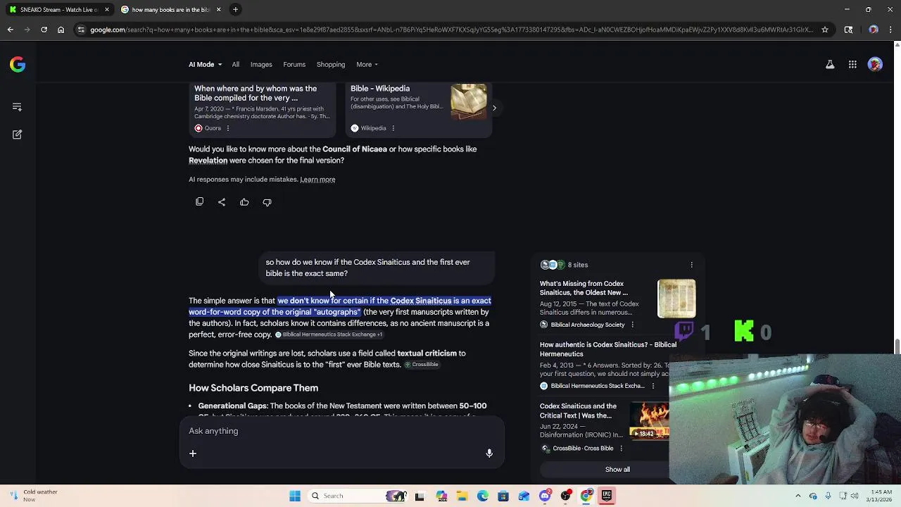Viewport: 901px width, 507px height.
Task: Close the 'how many books are in the bible' tab
Action: coord(218,10)
